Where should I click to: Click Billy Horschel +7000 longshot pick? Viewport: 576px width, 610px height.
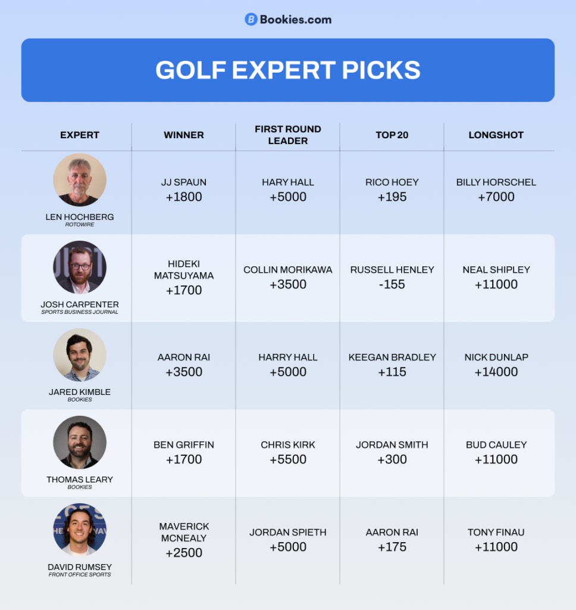[496, 189]
